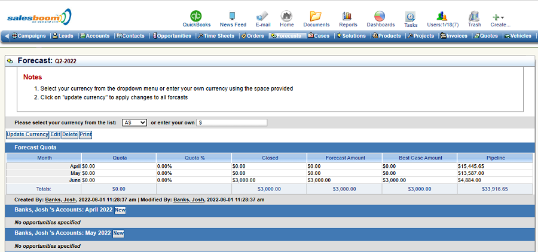The width and height of the screenshot is (538, 252).
Task: Click the Print button
Action: pos(85,134)
